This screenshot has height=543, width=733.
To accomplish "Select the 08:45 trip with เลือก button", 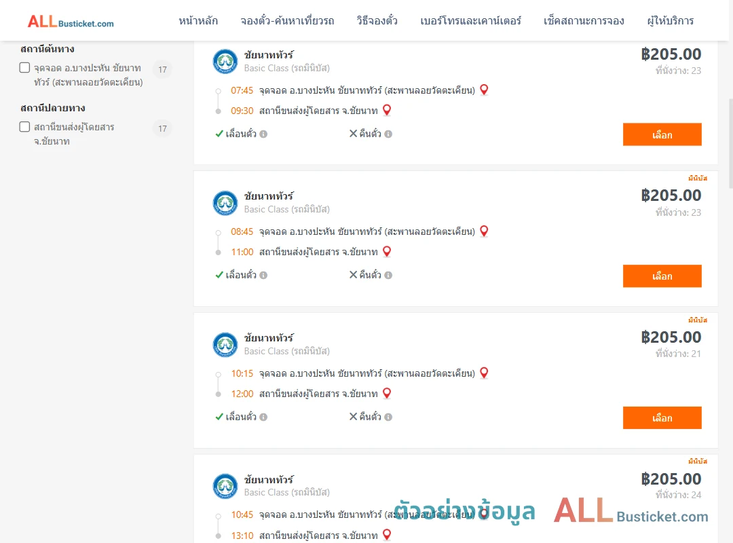I will point(662,276).
